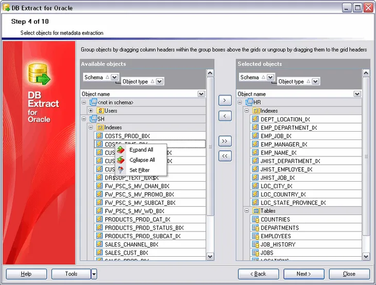Click the JHIST_JOB_IX index icon
The width and height of the screenshot is (376, 285).
click(x=255, y=177)
